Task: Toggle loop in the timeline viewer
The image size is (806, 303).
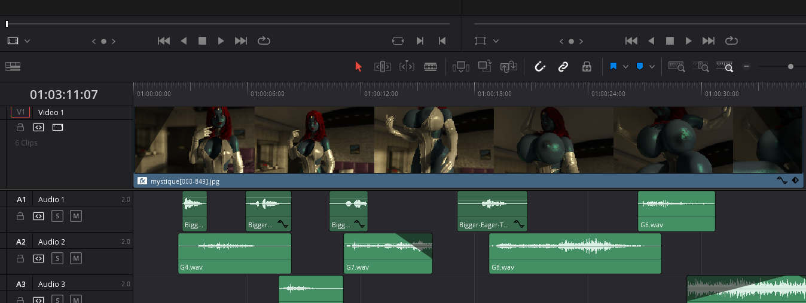Action: (x=731, y=41)
